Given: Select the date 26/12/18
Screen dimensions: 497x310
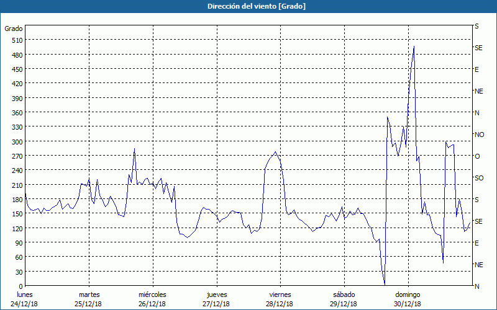Looking at the screenshot, I should 152,304.
